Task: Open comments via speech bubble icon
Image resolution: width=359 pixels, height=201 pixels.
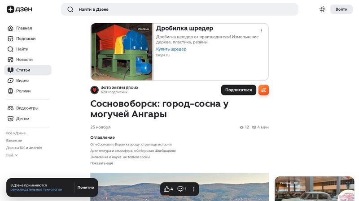Action: (x=180, y=189)
